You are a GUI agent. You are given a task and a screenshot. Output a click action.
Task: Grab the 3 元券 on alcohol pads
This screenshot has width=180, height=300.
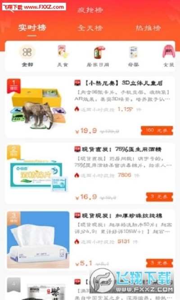(x=159, y=197)
